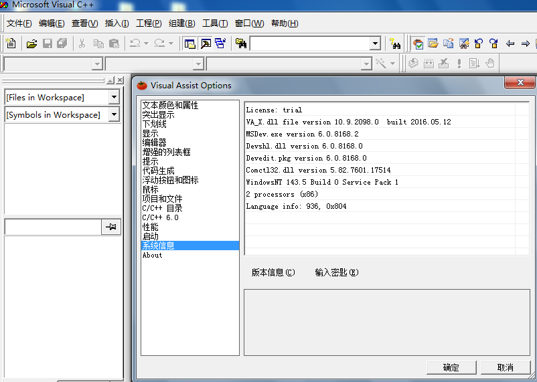Click the New Text File toolbar icon
The image size is (537, 382).
[11, 43]
